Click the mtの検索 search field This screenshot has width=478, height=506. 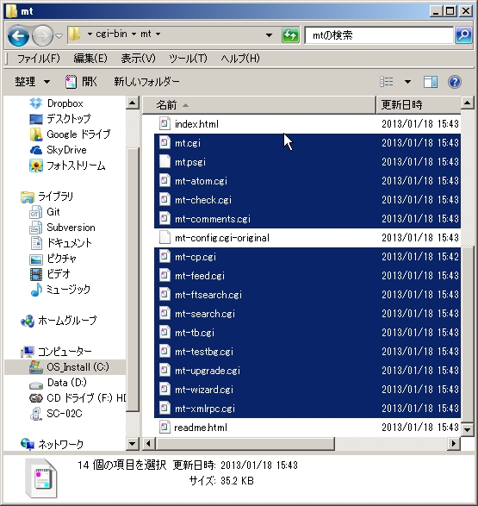(x=379, y=34)
